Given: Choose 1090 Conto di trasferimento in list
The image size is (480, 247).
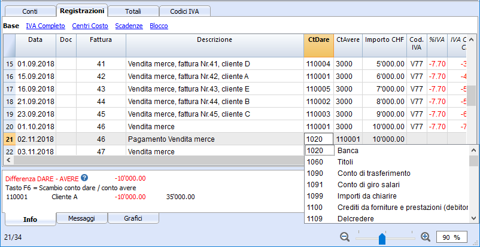Looking at the screenshot, I should (x=387, y=173).
